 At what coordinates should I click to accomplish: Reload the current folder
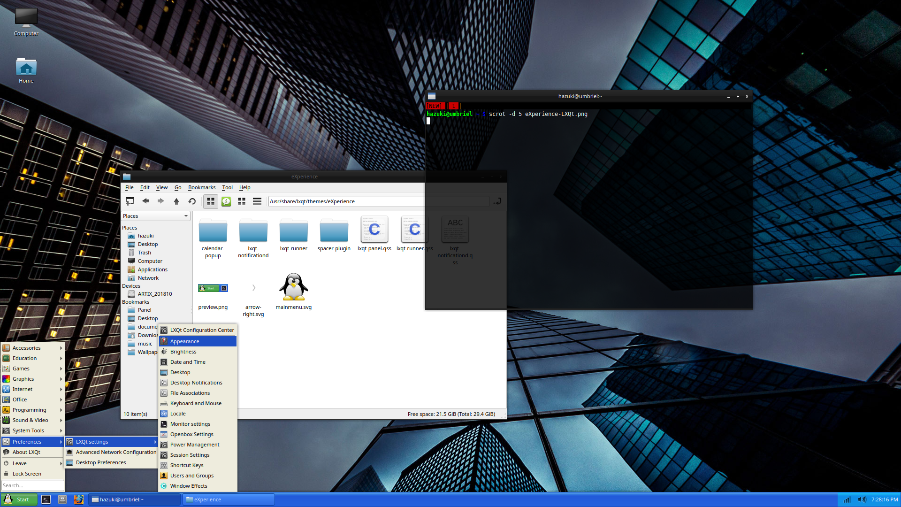click(192, 201)
